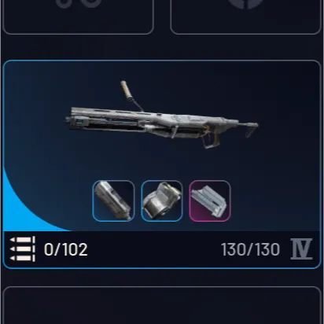The height and width of the screenshot is (324, 324).
Task: Click the round icon in the top-right slot
Action: pyautogui.click(x=245, y=4)
